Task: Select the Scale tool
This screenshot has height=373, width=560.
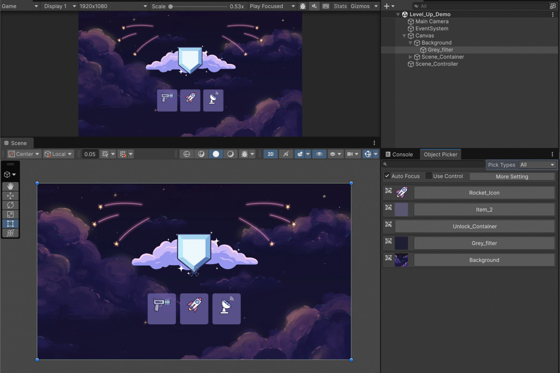Action: (10, 214)
